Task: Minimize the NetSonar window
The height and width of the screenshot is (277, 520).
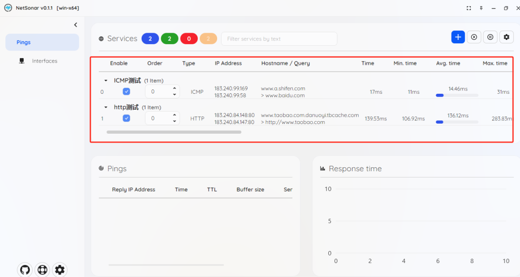Action: point(494,8)
